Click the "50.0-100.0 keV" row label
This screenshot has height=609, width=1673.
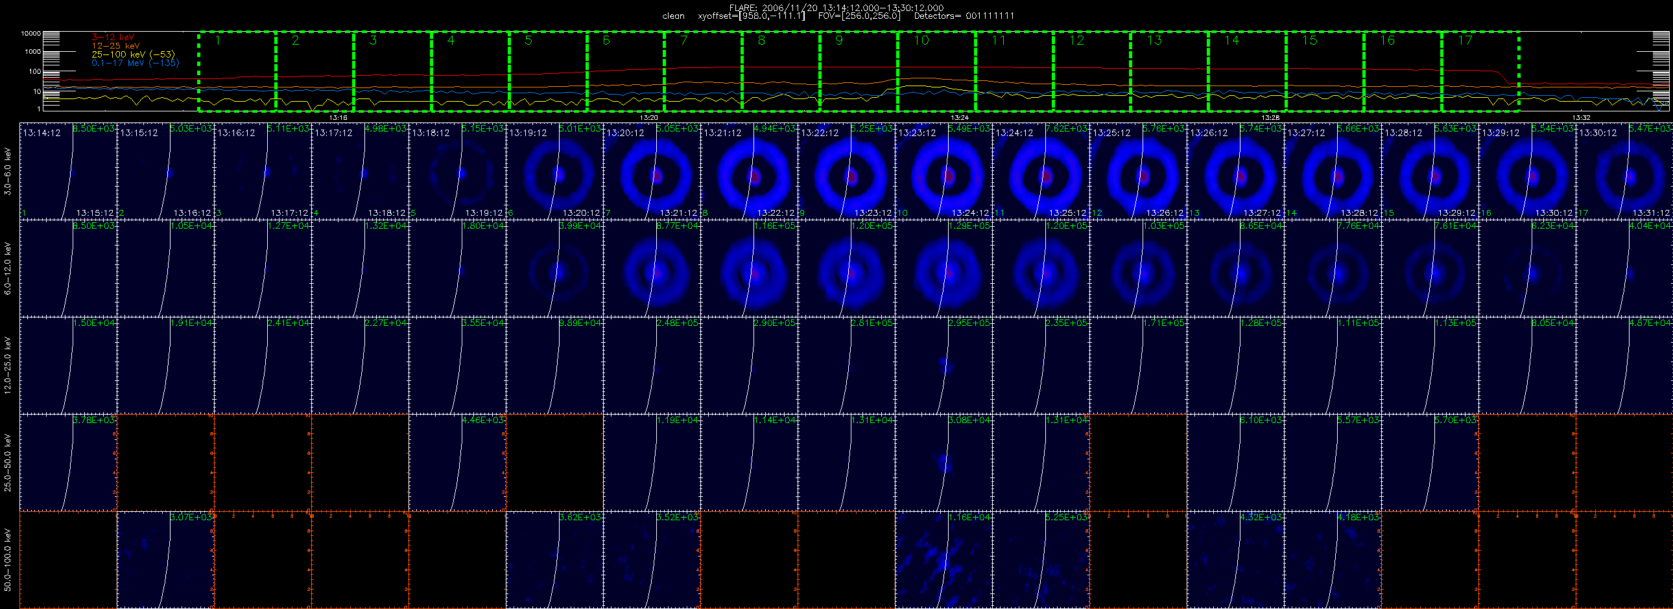click(x=8, y=560)
